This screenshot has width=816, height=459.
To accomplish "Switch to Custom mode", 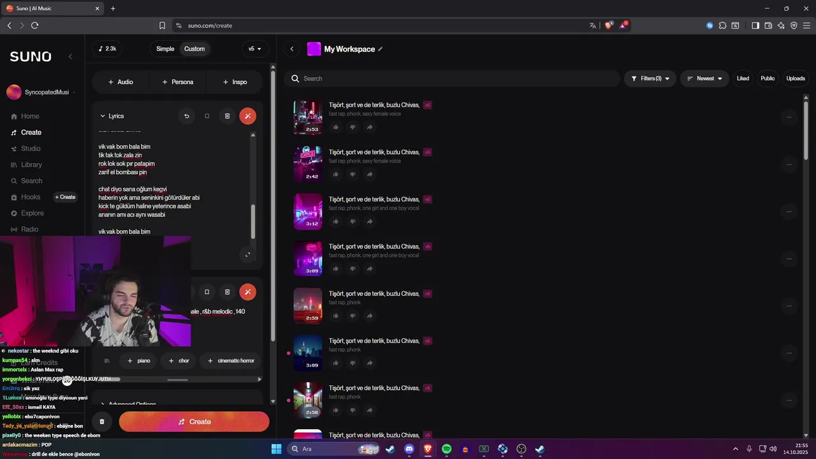I will click(x=194, y=49).
